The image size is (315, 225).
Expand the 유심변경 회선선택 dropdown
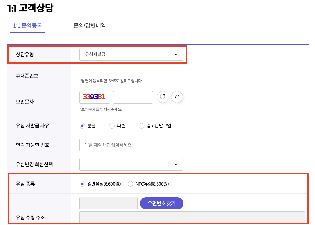[131, 165]
